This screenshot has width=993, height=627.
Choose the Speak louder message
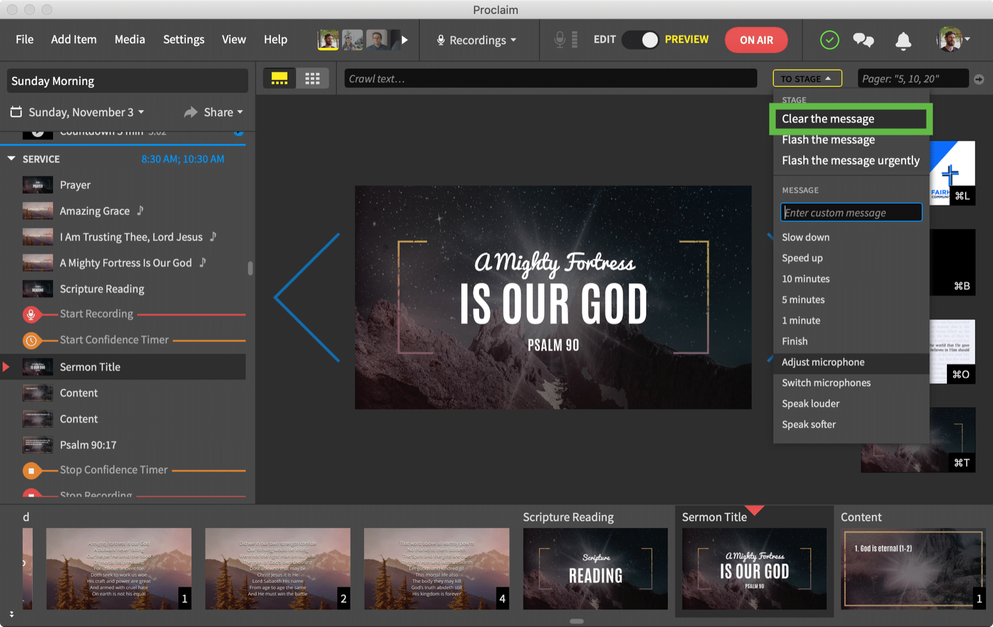click(850, 404)
